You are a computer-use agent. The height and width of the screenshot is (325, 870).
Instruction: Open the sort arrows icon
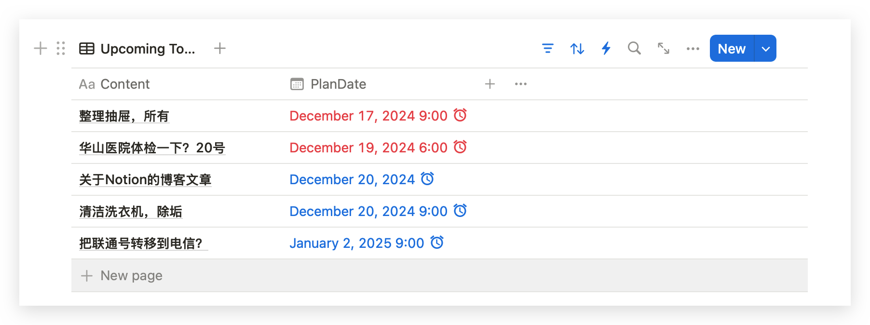pyautogui.click(x=577, y=48)
